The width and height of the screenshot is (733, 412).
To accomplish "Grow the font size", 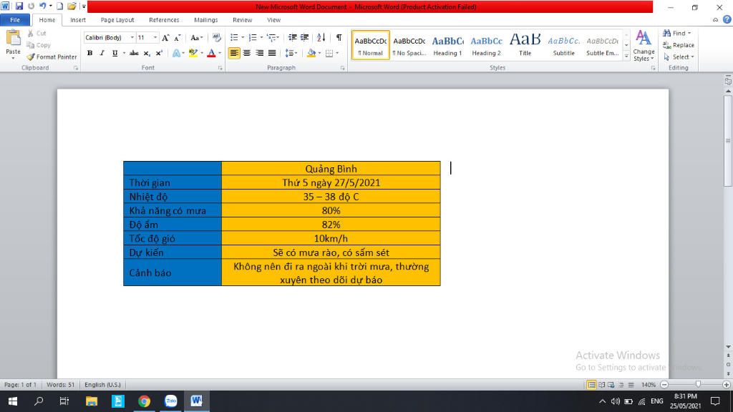I will (165, 37).
